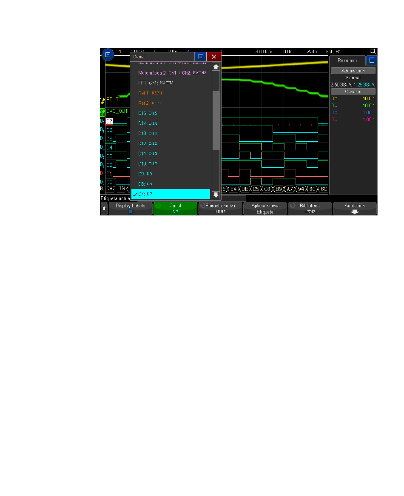Click the 20.00us/ timebase readout
This screenshot has width=404, height=496.
tap(264, 52)
